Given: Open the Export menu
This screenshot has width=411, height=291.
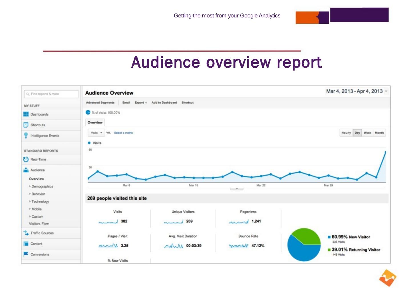Looking at the screenshot, I should click(141, 103).
